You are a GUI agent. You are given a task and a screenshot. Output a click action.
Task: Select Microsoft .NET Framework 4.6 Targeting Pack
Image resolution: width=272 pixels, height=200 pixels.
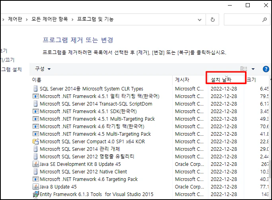(x=89, y=179)
